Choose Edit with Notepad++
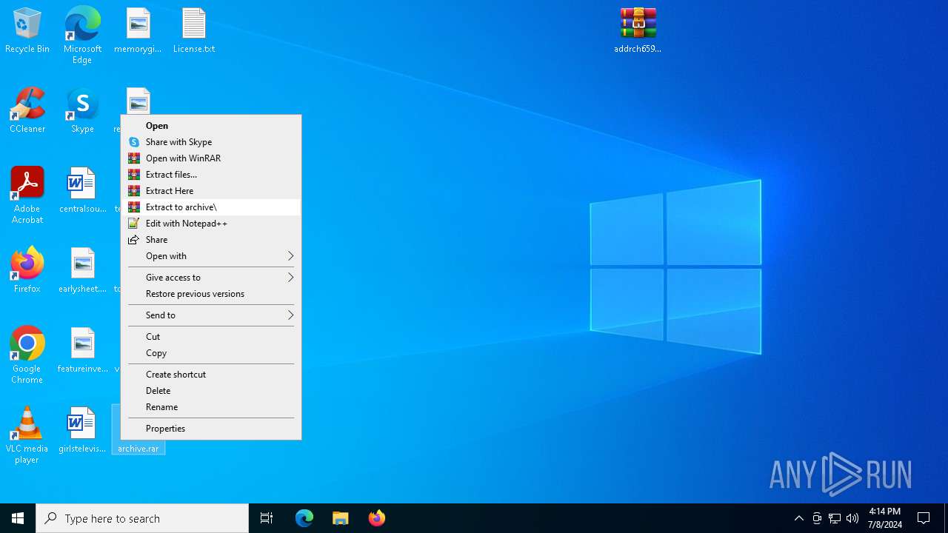The width and height of the screenshot is (948, 533). click(211, 224)
